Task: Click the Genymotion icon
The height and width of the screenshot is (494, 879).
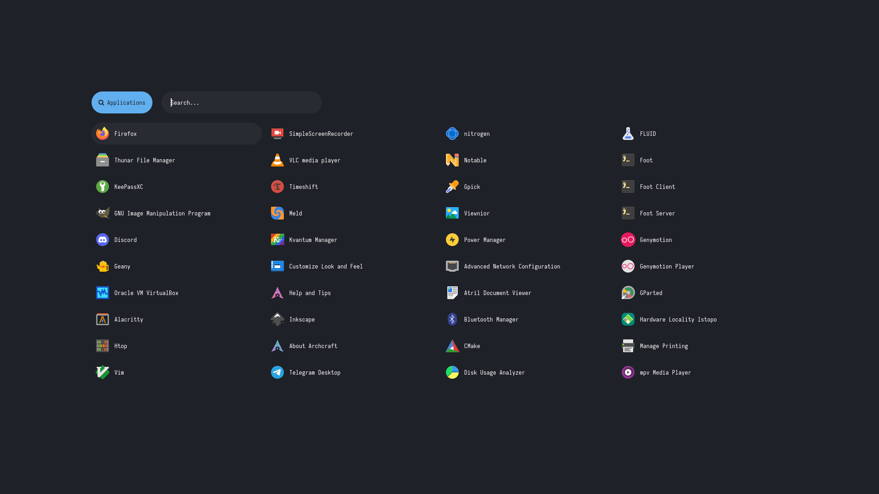Action: 628,240
